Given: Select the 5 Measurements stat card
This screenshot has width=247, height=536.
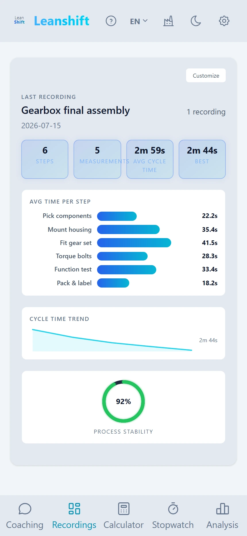Looking at the screenshot, I should [x=97, y=159].
